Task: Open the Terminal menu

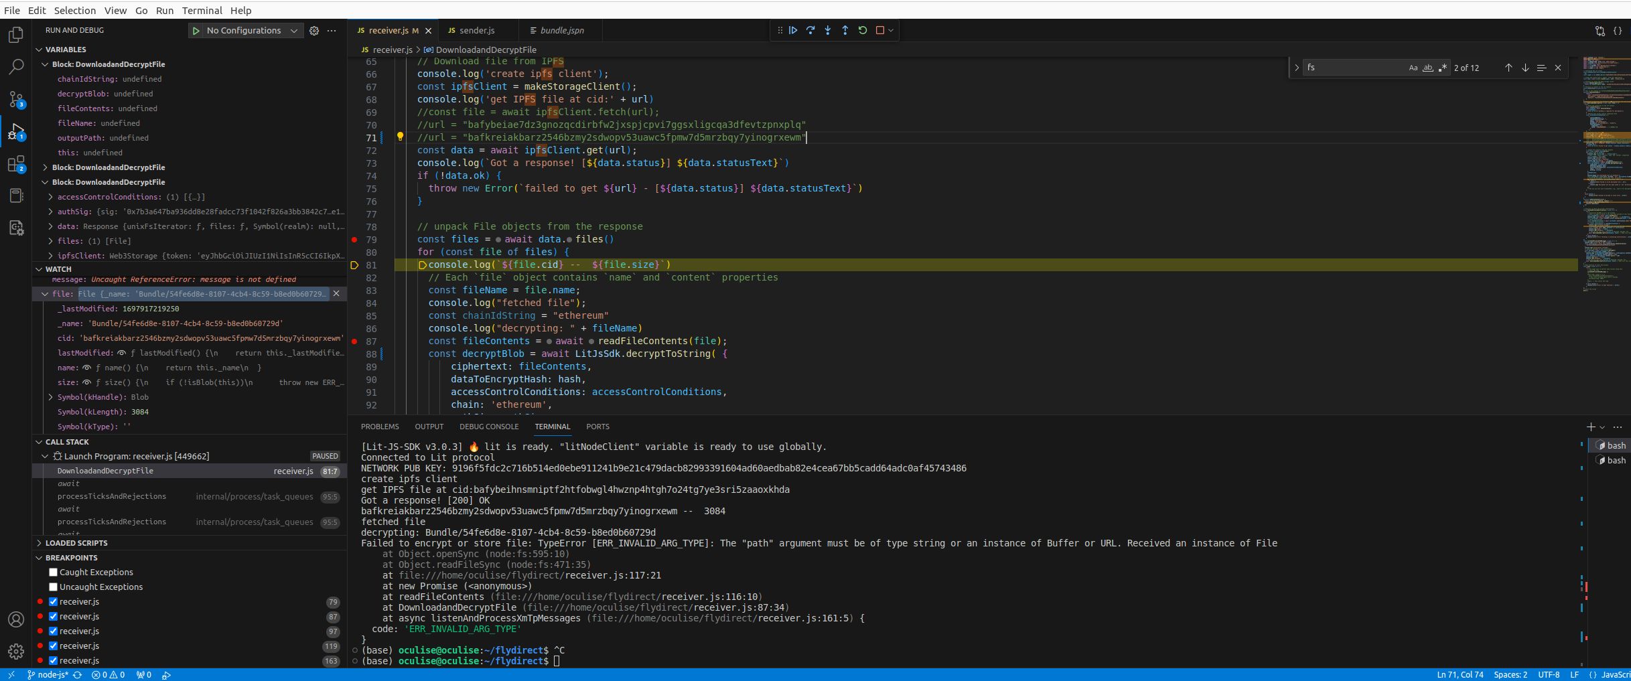Action: click(202, 11)
